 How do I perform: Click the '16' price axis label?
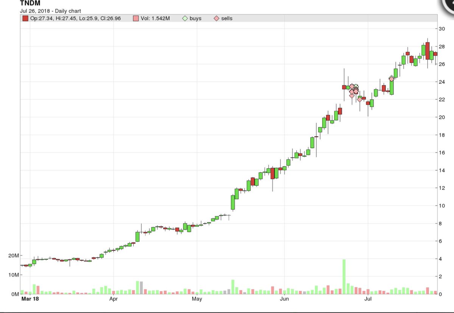pyautogui.click(x=442, y=153)
